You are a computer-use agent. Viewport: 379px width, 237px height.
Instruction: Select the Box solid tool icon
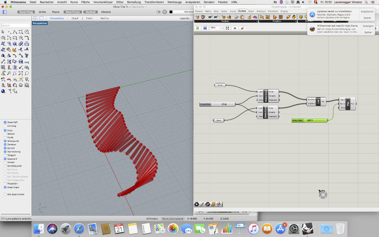pos(15,44)
